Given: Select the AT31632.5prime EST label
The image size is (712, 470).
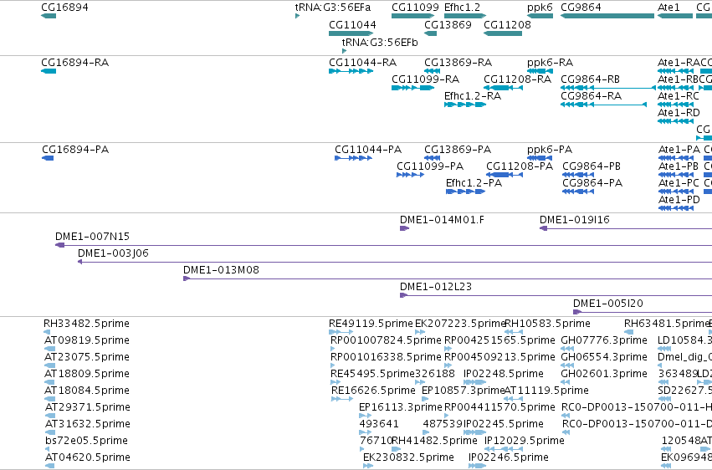Looking at the screenshot, I should [88, 424].
